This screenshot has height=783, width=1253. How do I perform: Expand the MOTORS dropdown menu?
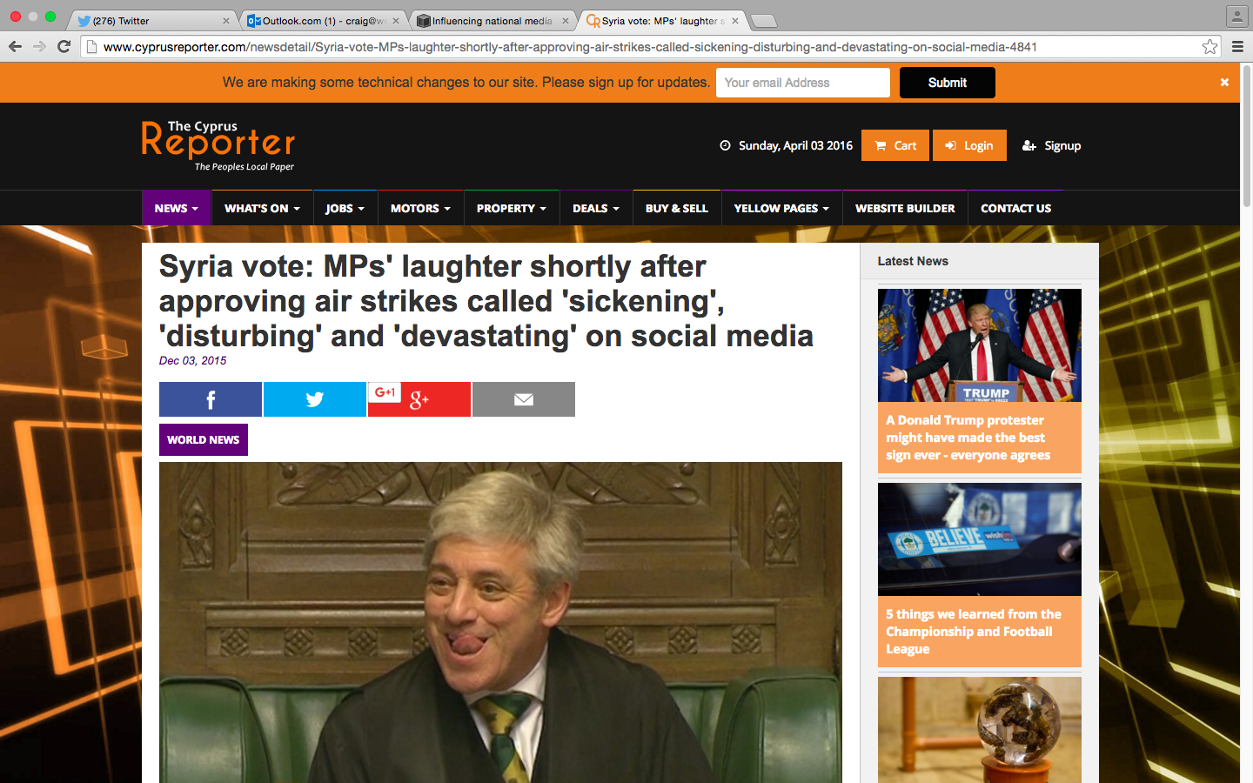(420, 208)
